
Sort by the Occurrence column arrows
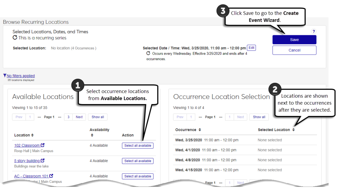pyautogui.click(x=200, y=130)
